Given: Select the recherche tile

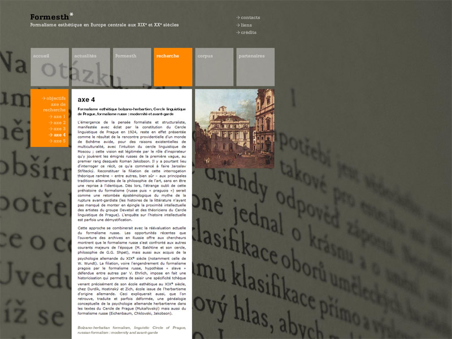Looking at the screenshot, I should point(173,67).
